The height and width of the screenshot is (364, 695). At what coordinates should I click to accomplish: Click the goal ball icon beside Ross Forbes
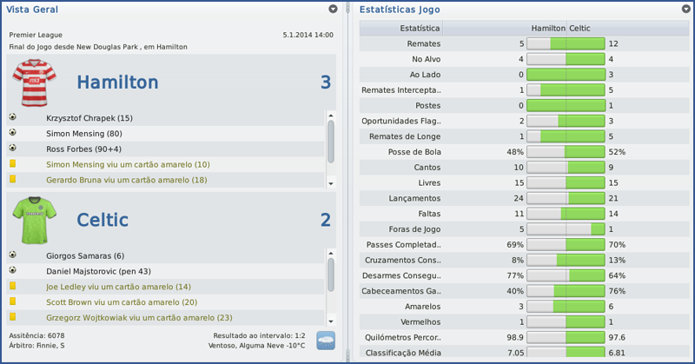13,149
